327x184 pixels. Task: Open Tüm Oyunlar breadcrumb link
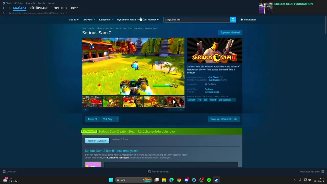coord(88,28)
